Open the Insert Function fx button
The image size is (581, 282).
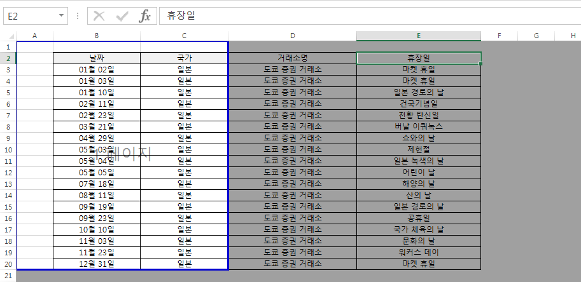144,16
